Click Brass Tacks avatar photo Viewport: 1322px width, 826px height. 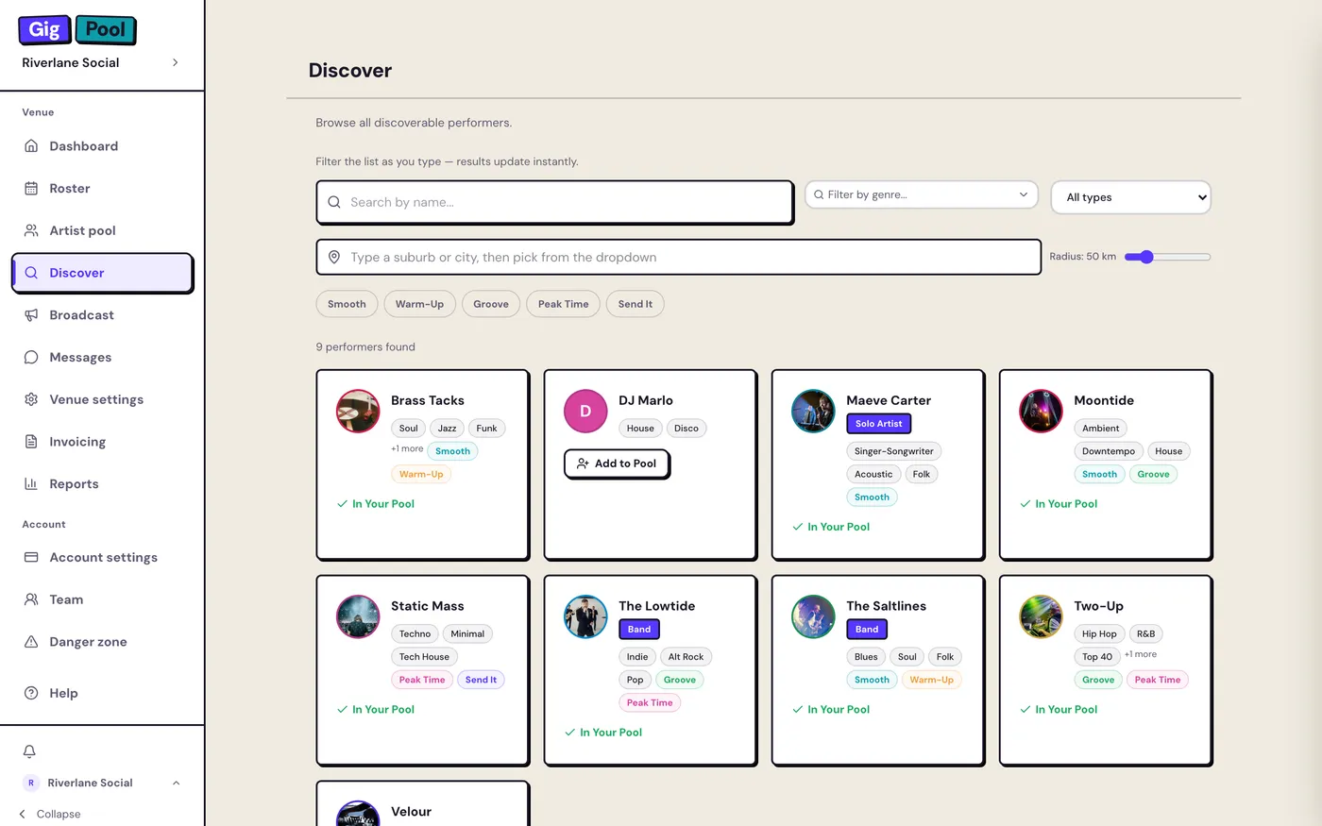point(358,412)
